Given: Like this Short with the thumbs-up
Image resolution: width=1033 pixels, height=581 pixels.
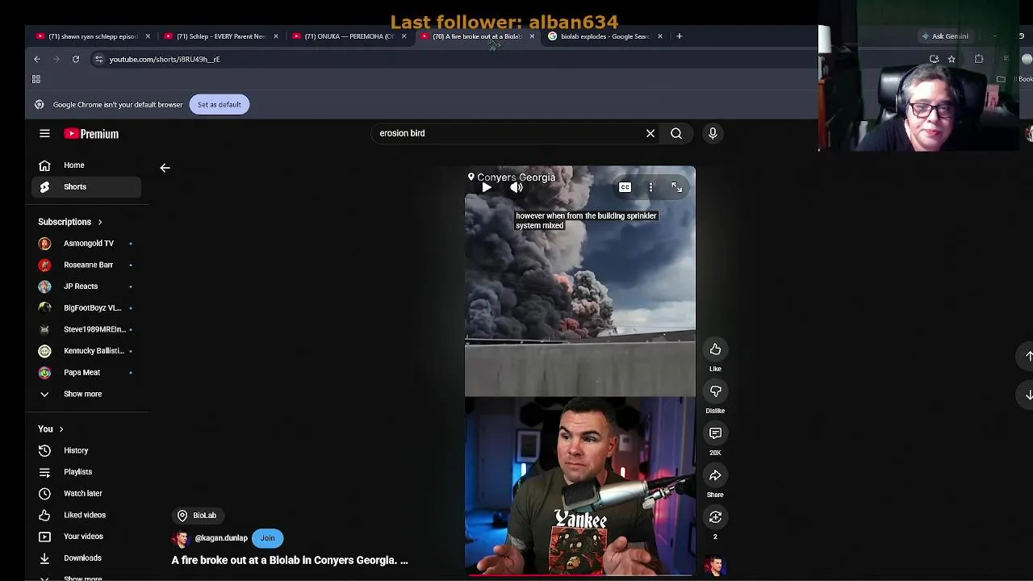Looking at the screenshot, I should coord(715,349).
